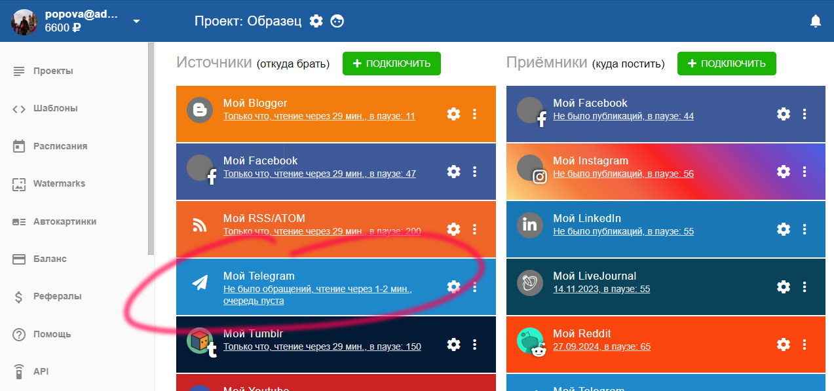This screenshot has height=391, width=834.
Task: Open three-dot menu of the Мой Telegram source
Action: tap(475, 287)
